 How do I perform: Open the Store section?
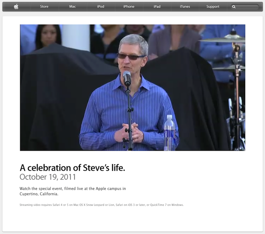[x=44, y=6]
